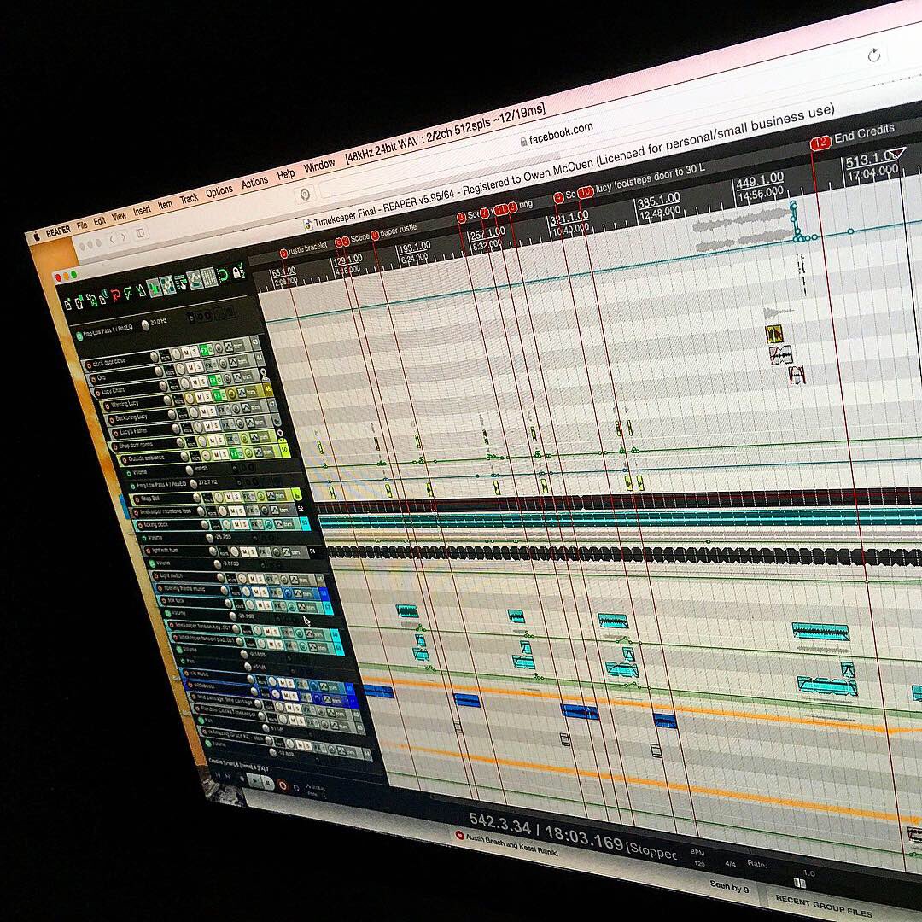The height and width of the screenshot is (922, 922).
Task: Click the facebook.com address bar in Safari
Action: pos(558,134)
